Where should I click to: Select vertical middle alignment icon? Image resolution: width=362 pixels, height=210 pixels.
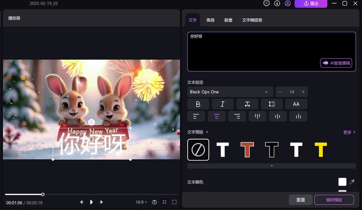tap(278, 116)
